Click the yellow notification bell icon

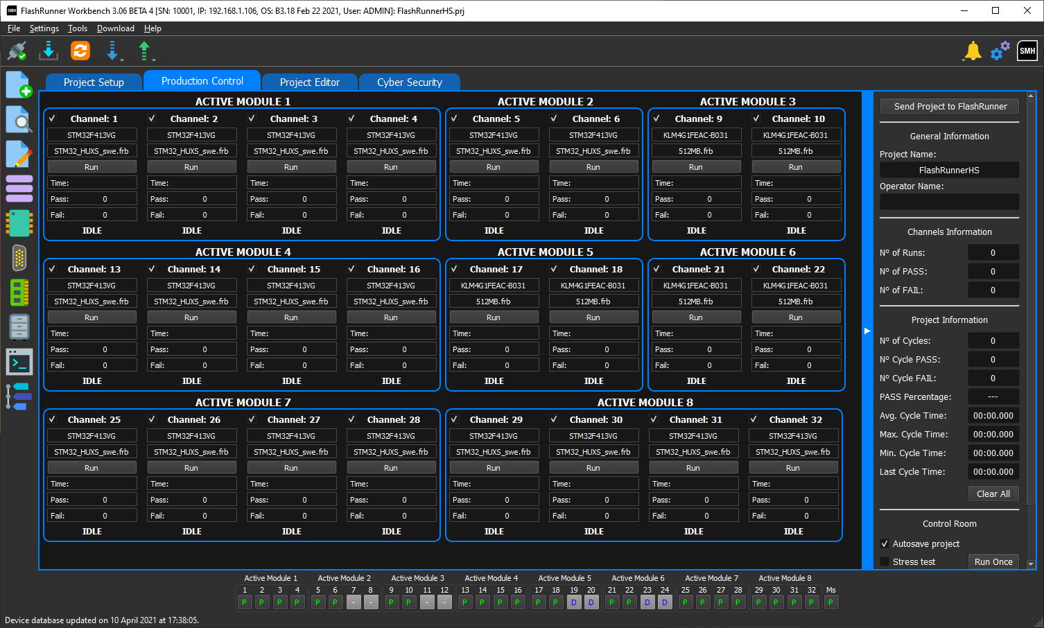coord(973,51)
